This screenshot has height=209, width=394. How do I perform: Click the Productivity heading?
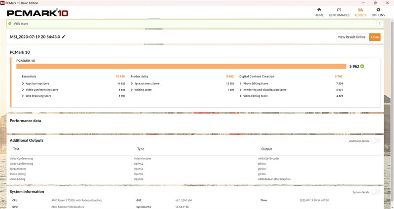[x=139, y=76]
